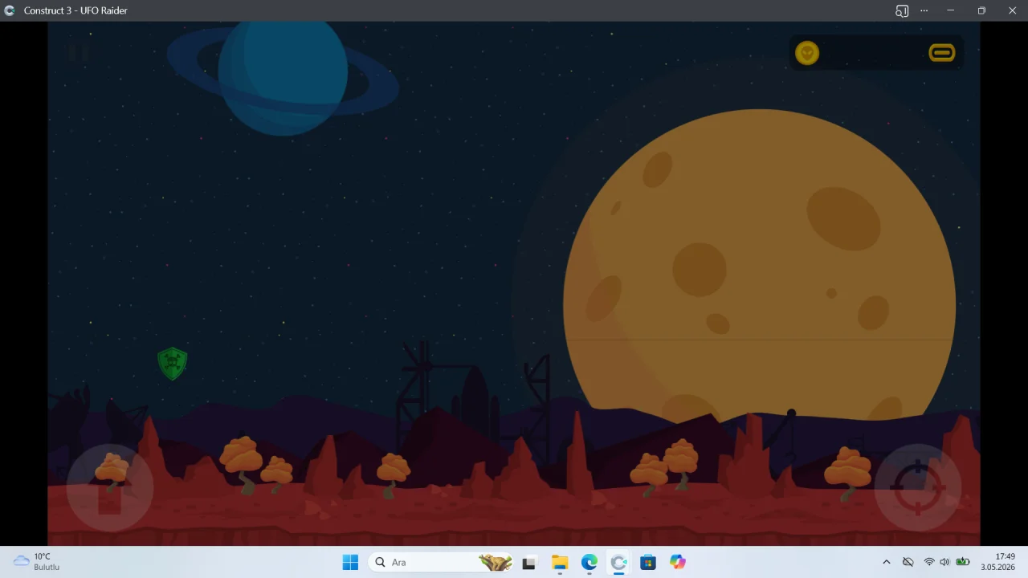This screenshot has width=1028, height=578.
Task: Minimize the UFO Raider window
Action: click(951, 10)
